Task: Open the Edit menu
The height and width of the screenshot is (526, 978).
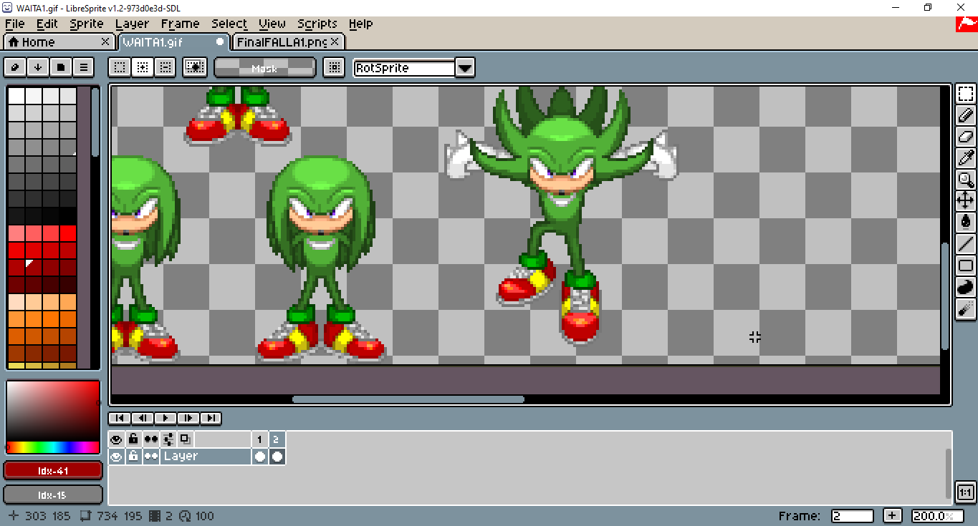Action: click(x=47, y=24)
